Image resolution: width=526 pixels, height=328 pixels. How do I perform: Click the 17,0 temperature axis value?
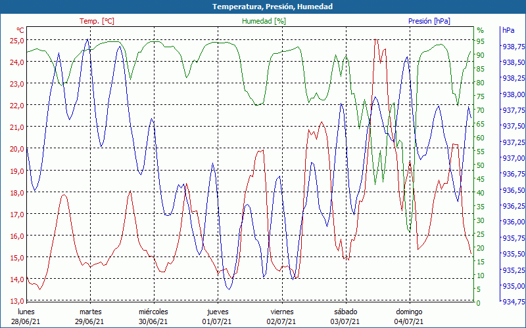(18, 215)
